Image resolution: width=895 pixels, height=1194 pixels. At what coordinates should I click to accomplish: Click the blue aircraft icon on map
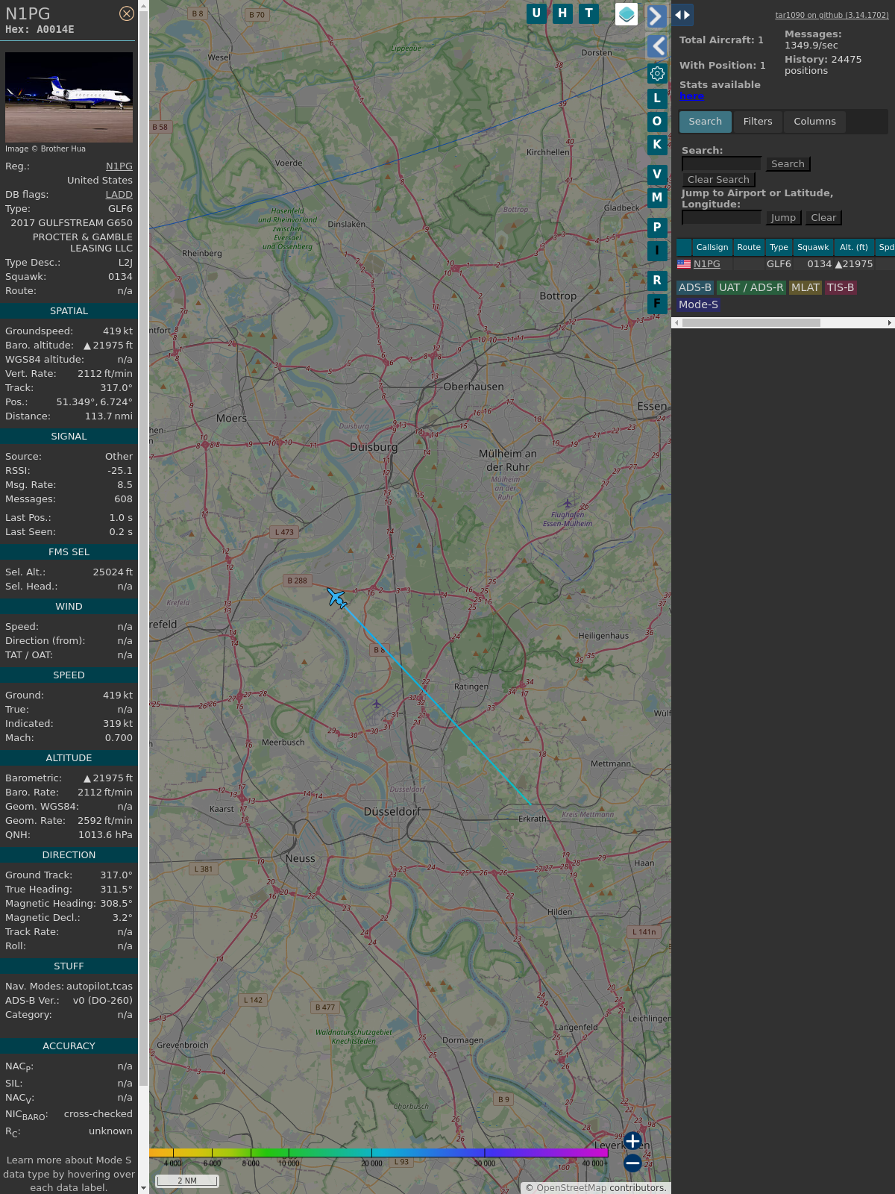tap(336, 598)
